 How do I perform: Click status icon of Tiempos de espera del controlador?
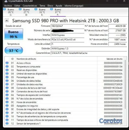tap(7, 95)
